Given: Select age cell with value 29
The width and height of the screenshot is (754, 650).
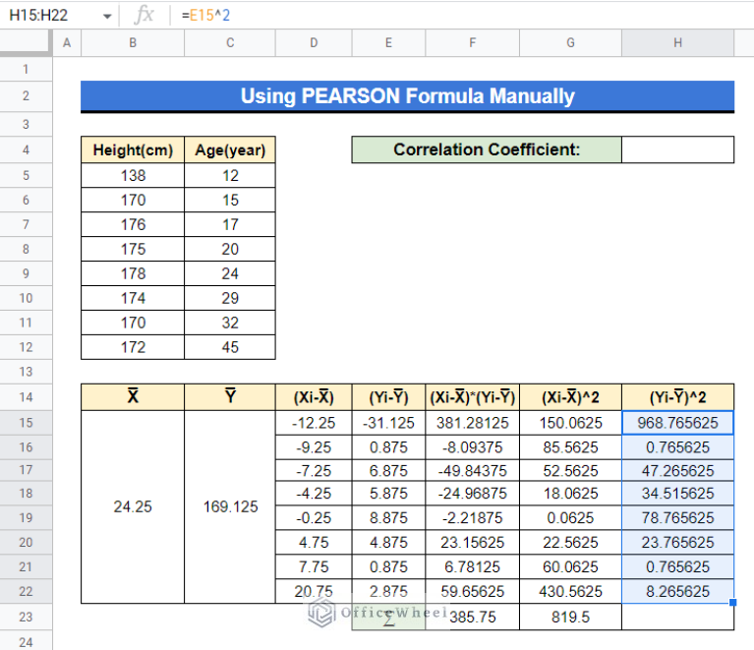Looking at the screenshot, I should (x=230, y=298).
